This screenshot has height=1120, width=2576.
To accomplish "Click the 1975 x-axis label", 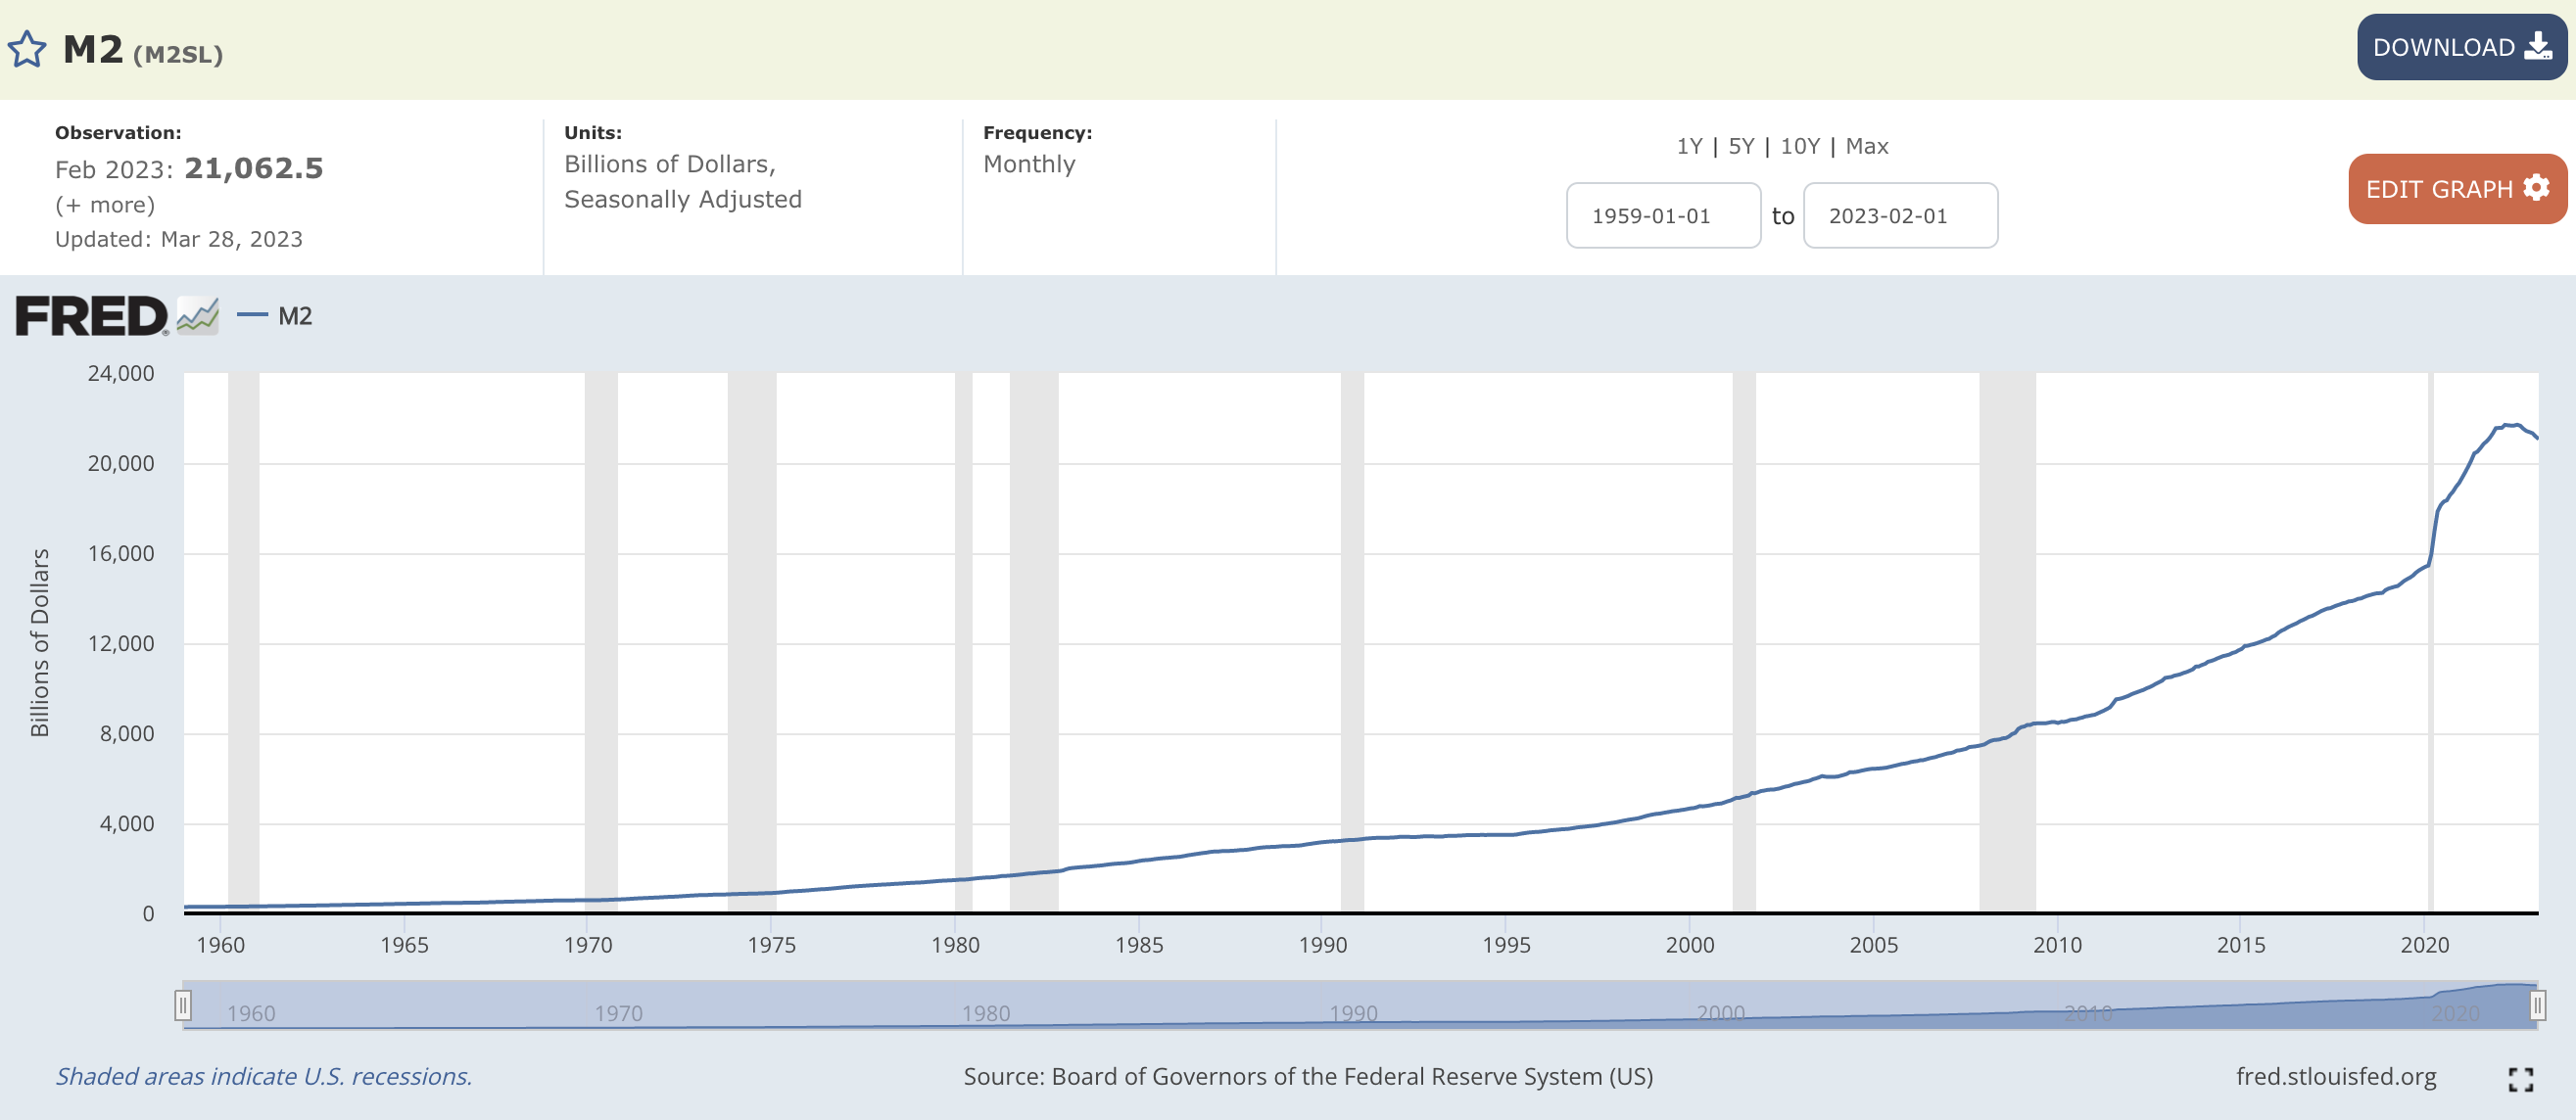I will [771, 945].
